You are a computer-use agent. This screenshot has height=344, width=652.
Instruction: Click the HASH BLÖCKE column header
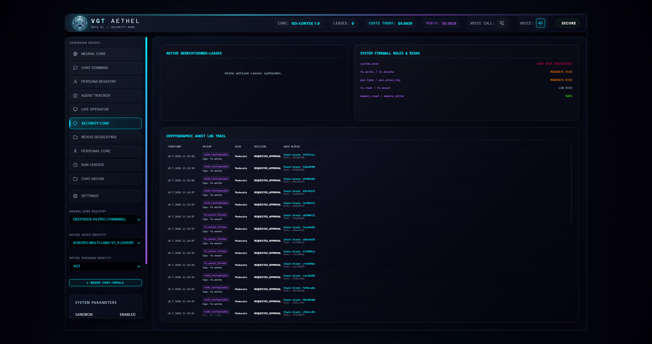292,147
